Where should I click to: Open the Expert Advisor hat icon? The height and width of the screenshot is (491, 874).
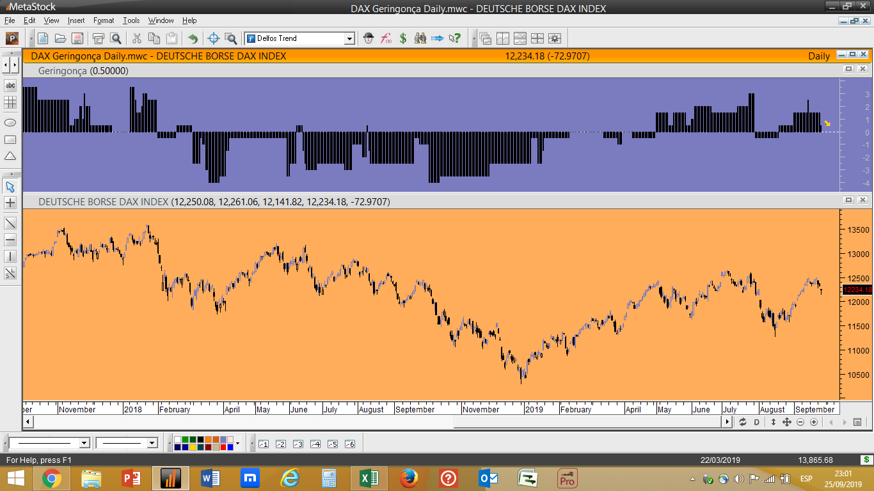369,38
